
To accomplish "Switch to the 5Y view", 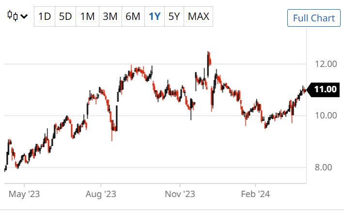I will point(174,16).
